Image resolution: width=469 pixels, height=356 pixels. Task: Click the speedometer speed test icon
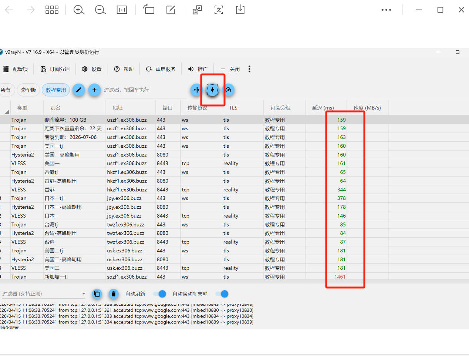pyautogui.click(x=229, y=90)
